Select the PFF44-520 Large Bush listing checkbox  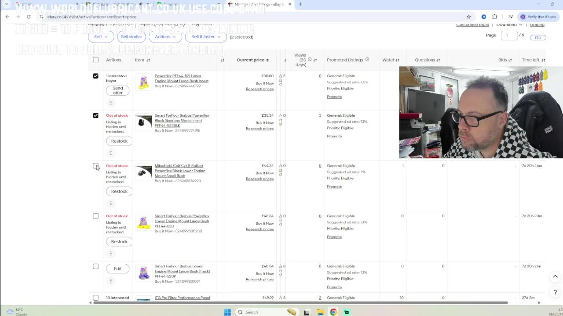coord(95,216)
